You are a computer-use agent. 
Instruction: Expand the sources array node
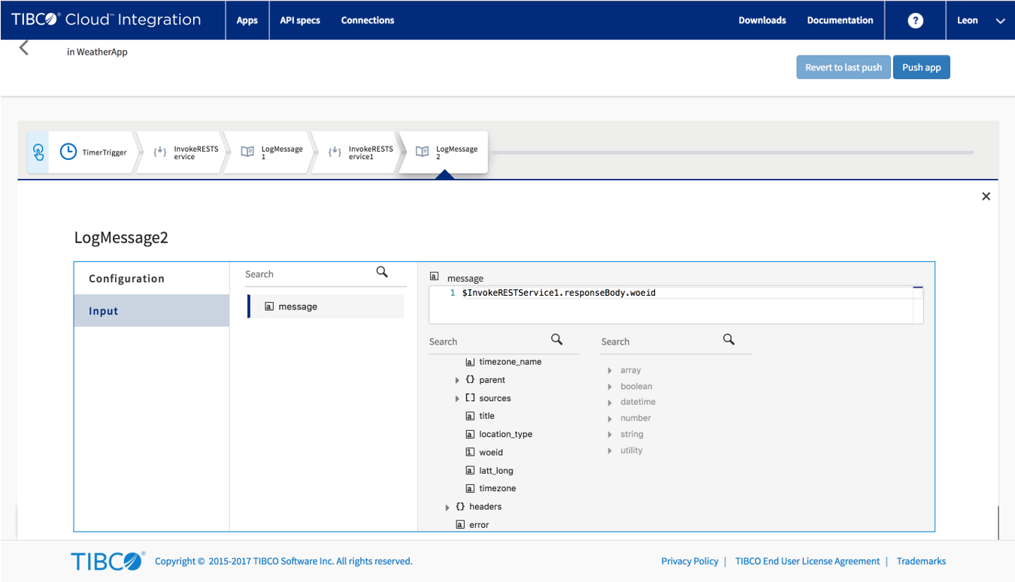(457, 399)
